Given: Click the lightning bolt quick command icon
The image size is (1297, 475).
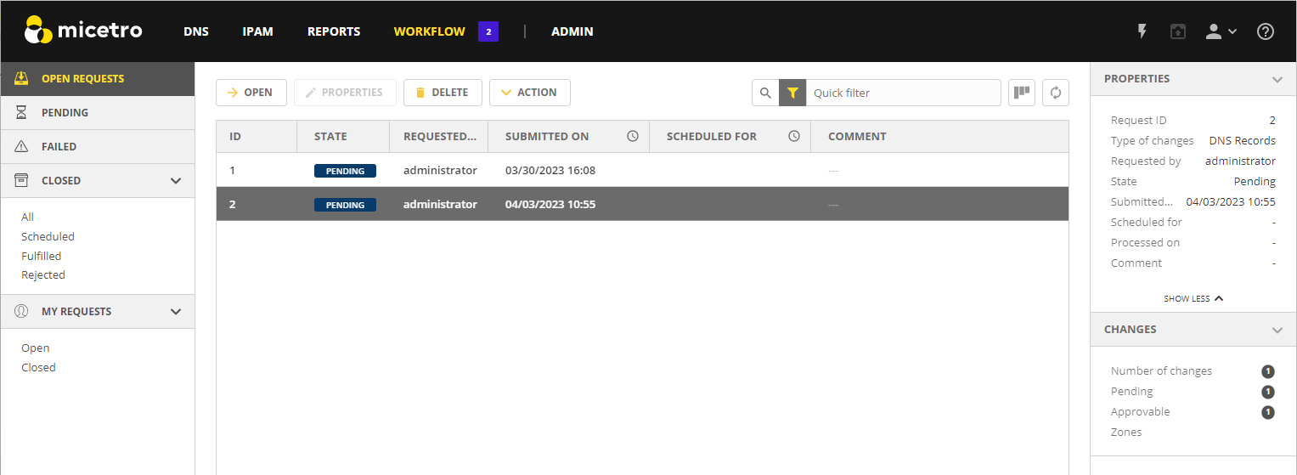Looking at the screenshot, I should [1142, 31].
